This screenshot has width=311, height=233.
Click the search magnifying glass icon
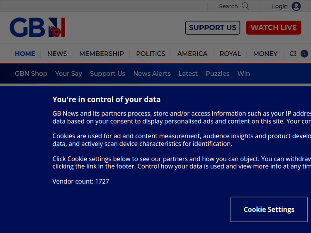point(245,6)
